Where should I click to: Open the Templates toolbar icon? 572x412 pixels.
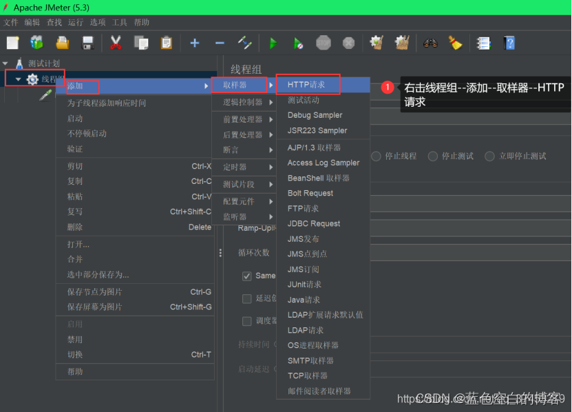coord(37,43)
